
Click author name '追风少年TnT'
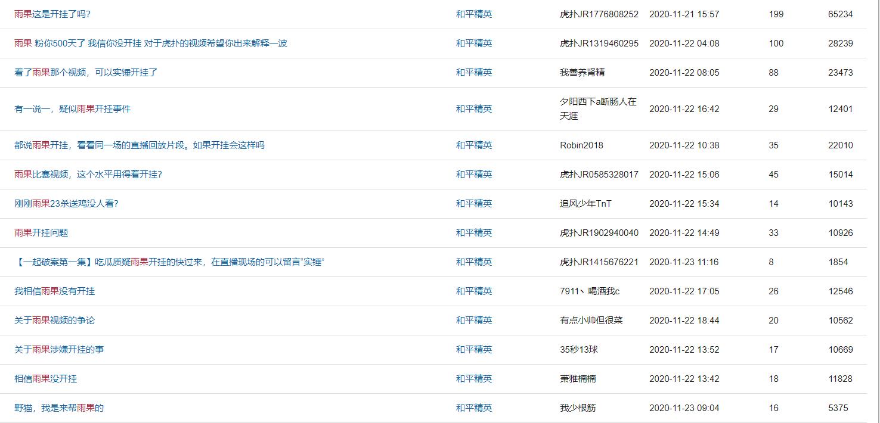tap(585, 204)
